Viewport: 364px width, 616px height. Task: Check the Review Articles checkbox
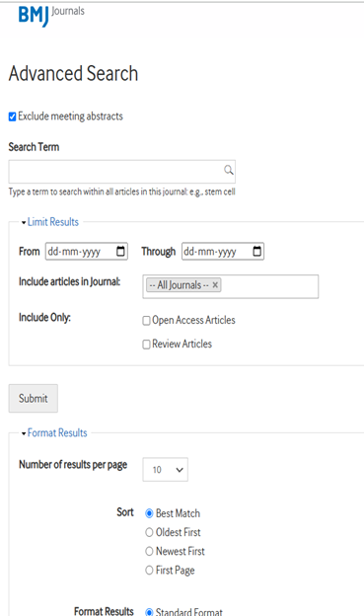[146, 345]
